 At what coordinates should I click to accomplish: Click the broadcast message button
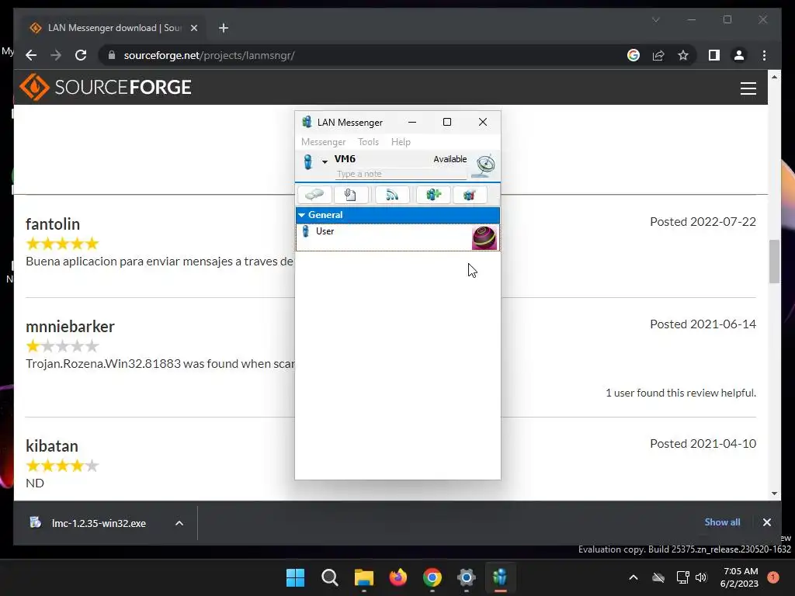pos(392,195)
